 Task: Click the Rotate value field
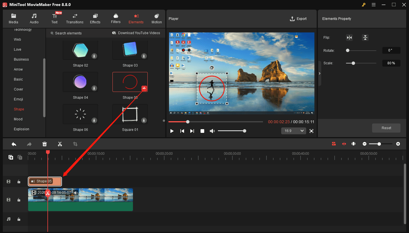tap(391, 50)
